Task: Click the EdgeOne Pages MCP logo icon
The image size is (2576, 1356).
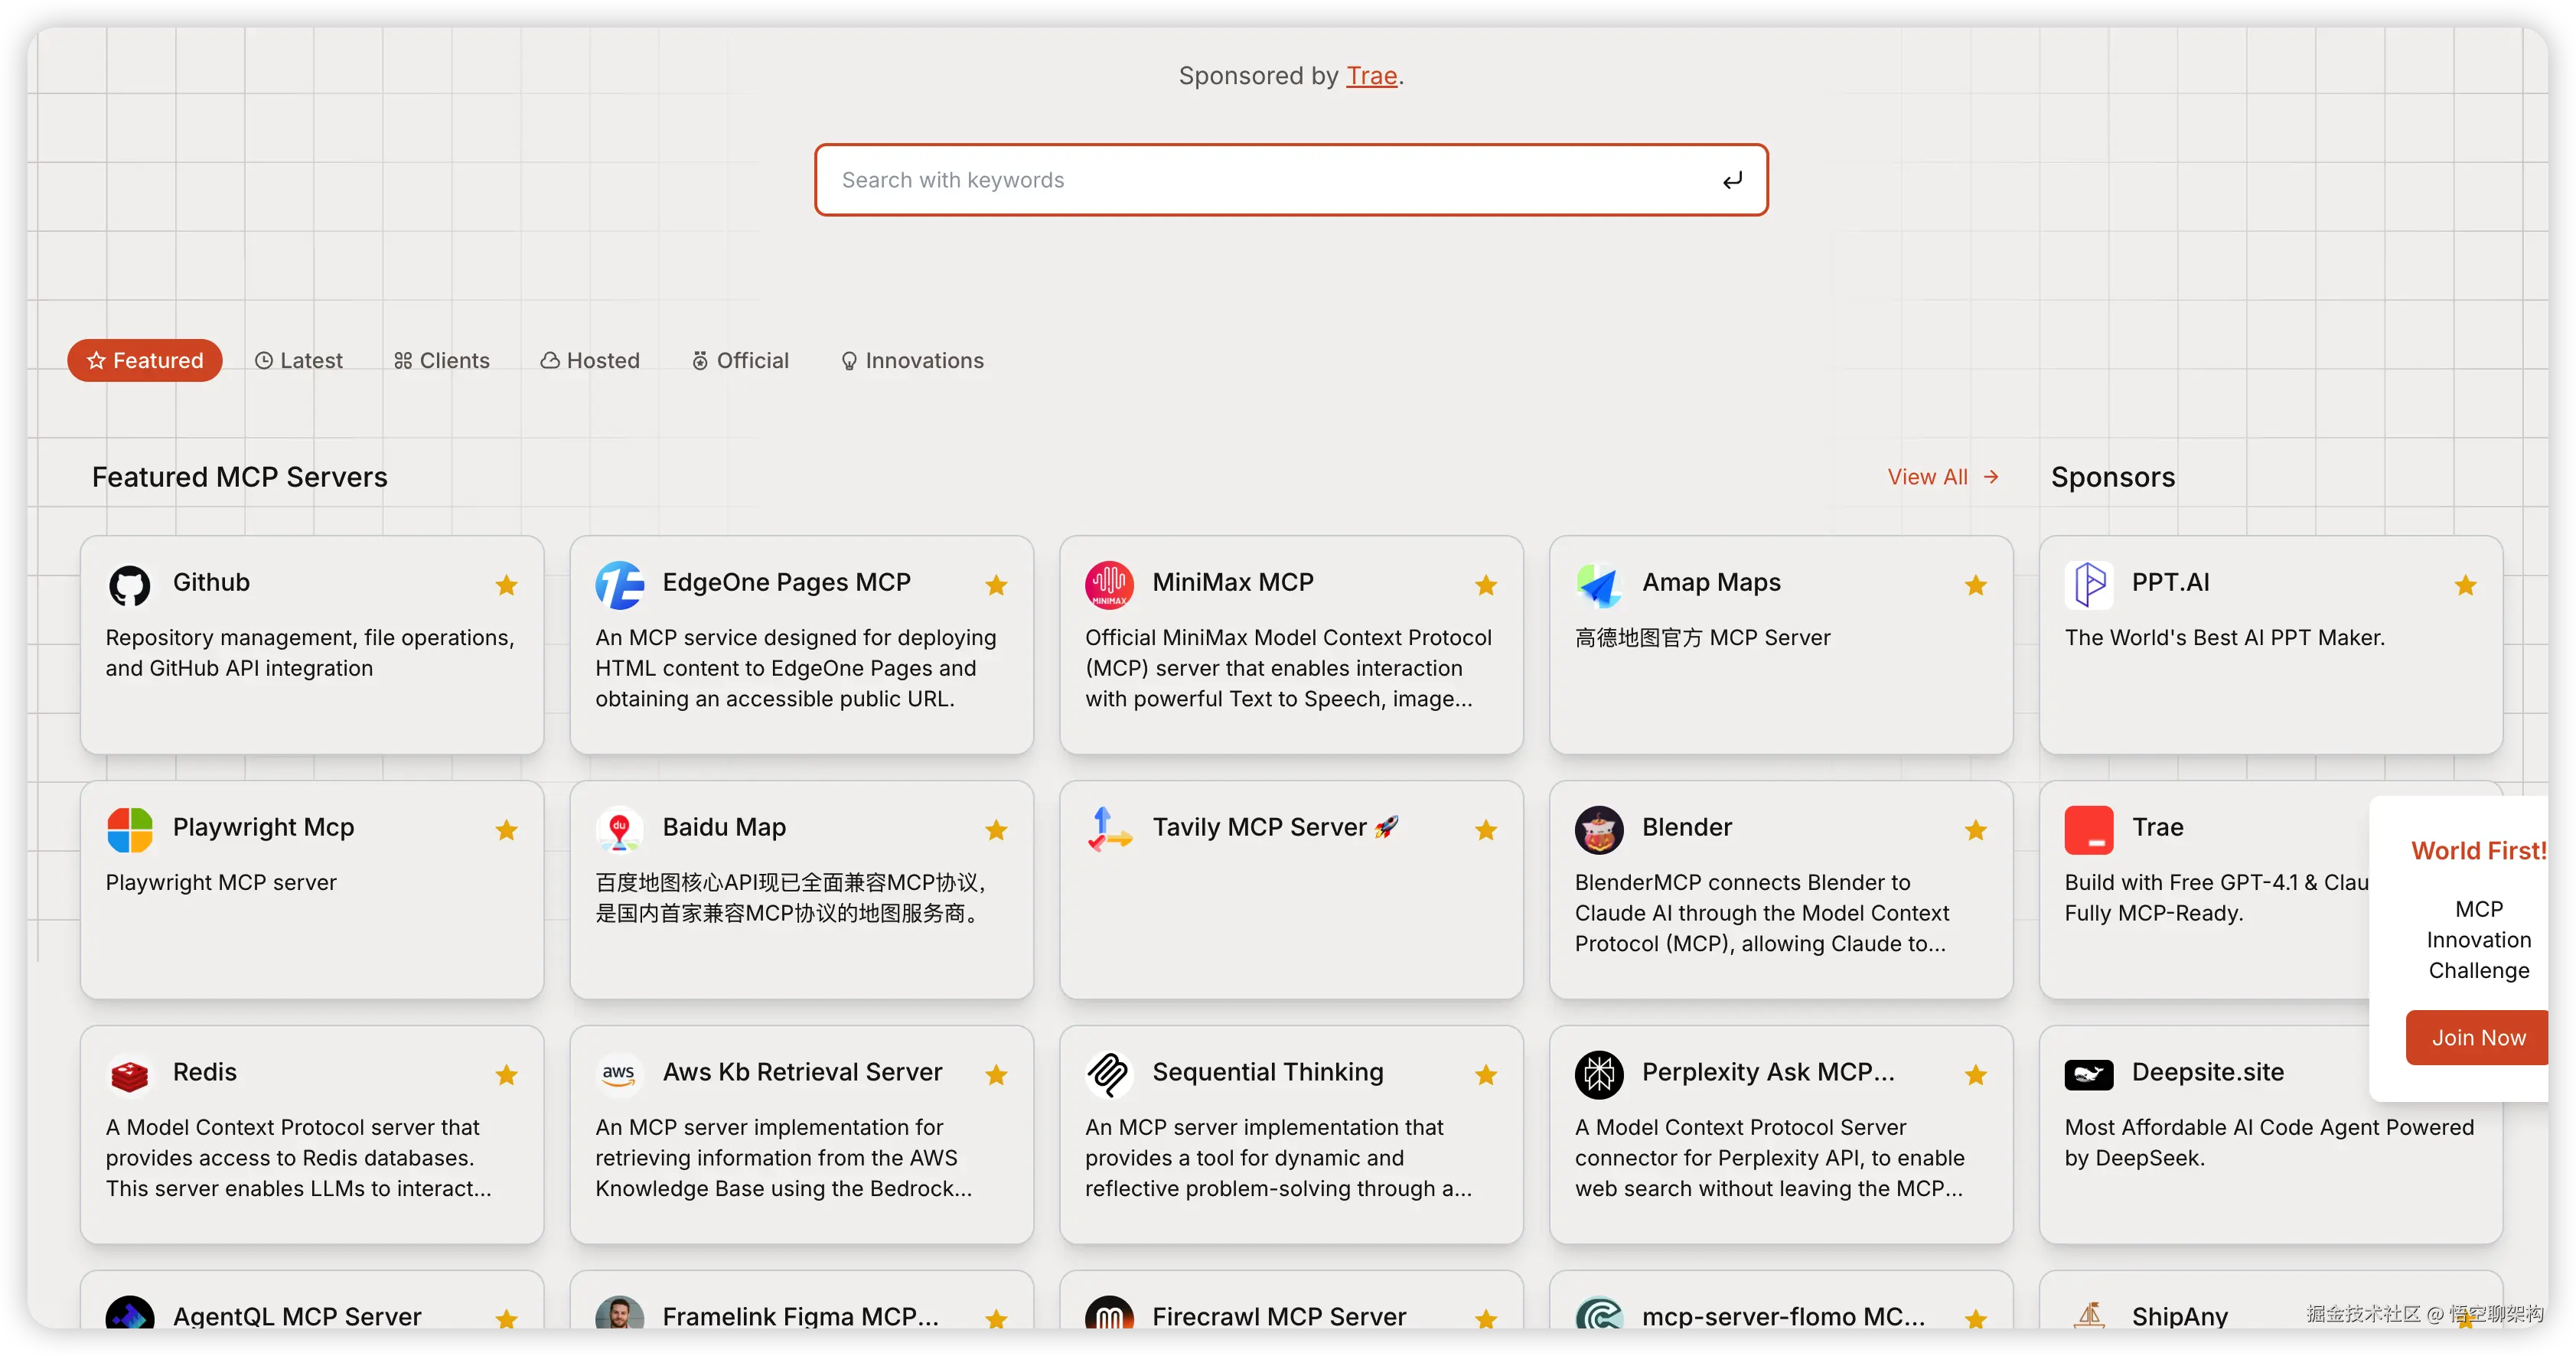Action: (619, 585)
